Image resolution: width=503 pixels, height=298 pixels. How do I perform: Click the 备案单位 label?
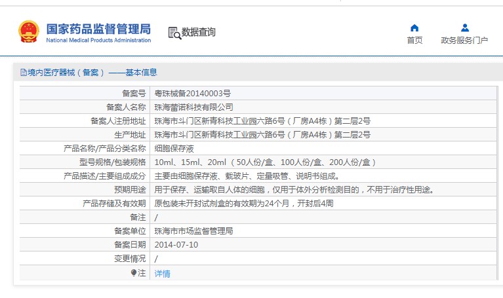pyautogui.click(x=131, y=231)
